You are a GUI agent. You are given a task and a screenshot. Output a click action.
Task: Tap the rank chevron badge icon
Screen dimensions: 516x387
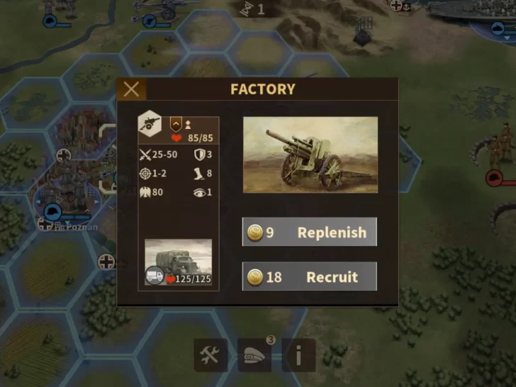176,125
